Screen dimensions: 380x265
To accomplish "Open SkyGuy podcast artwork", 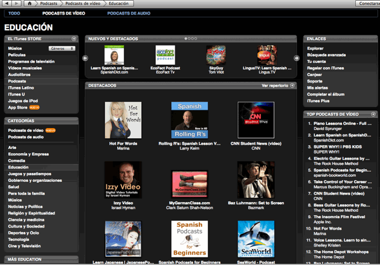I will (x=216, y=55).
